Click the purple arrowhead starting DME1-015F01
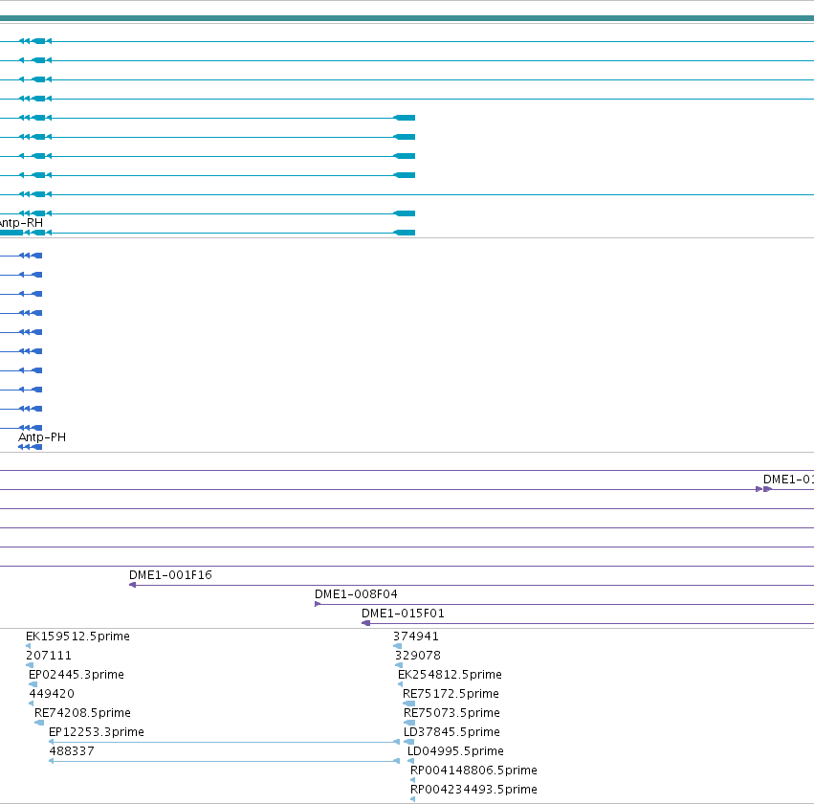 click(365, 623)
